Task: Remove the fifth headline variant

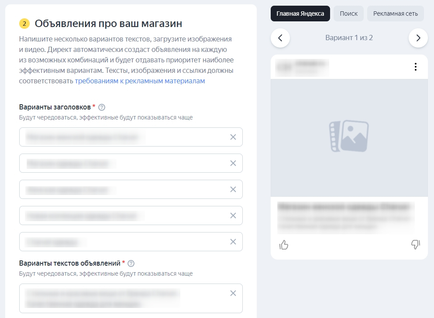Action: [233, 242]
